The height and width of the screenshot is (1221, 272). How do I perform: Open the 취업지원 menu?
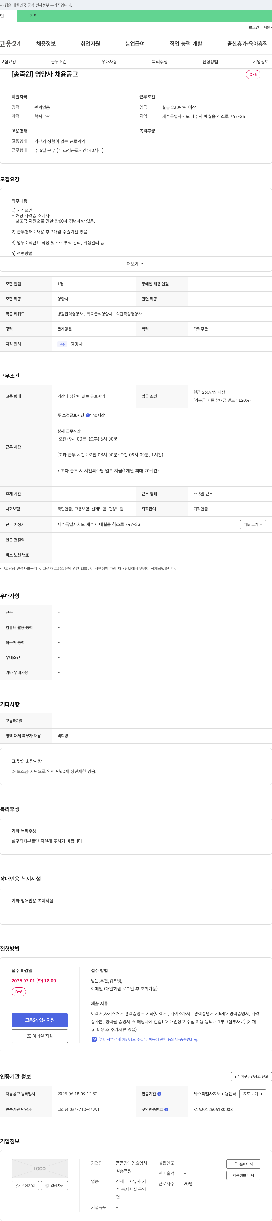pyautogui.click(x=90, y=44)
